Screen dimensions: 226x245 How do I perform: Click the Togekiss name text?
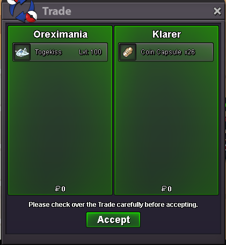[48, 52]
